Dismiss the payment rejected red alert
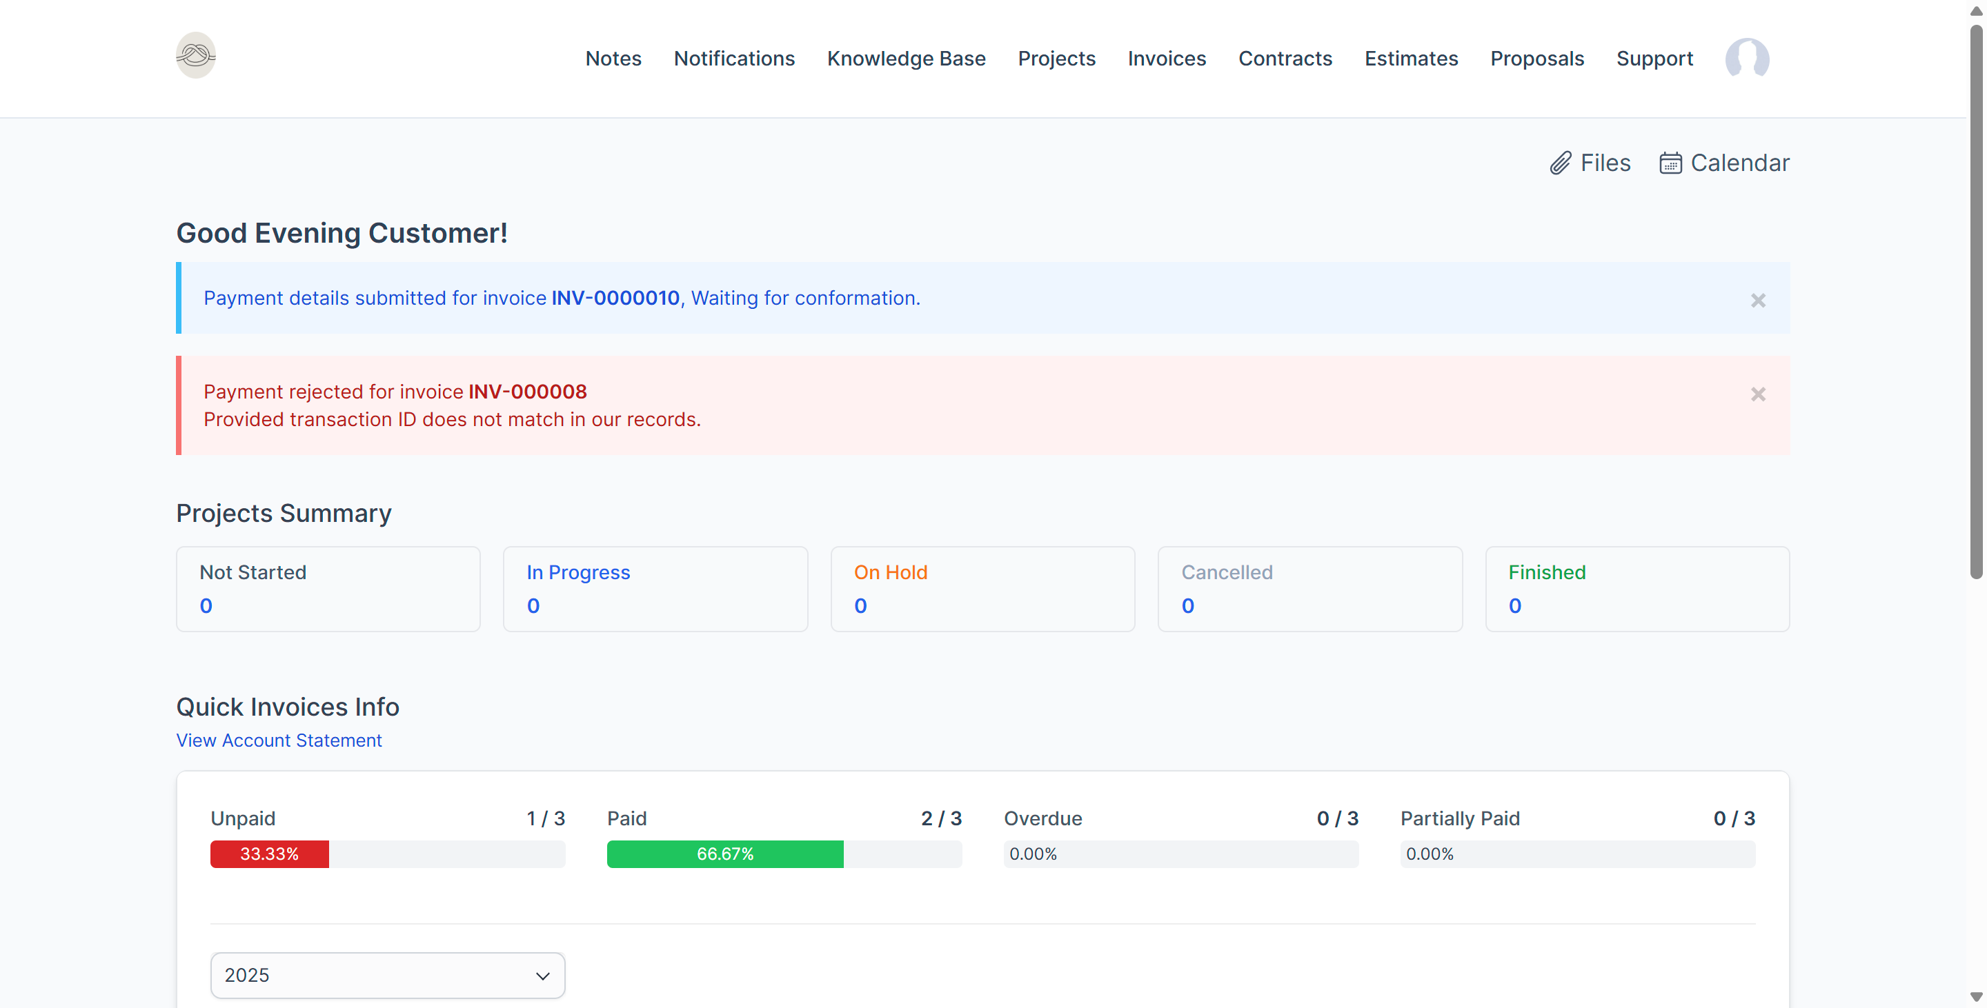Image resolution: width=1987 pixels, height=1008 pixels. coord(1757,394)
